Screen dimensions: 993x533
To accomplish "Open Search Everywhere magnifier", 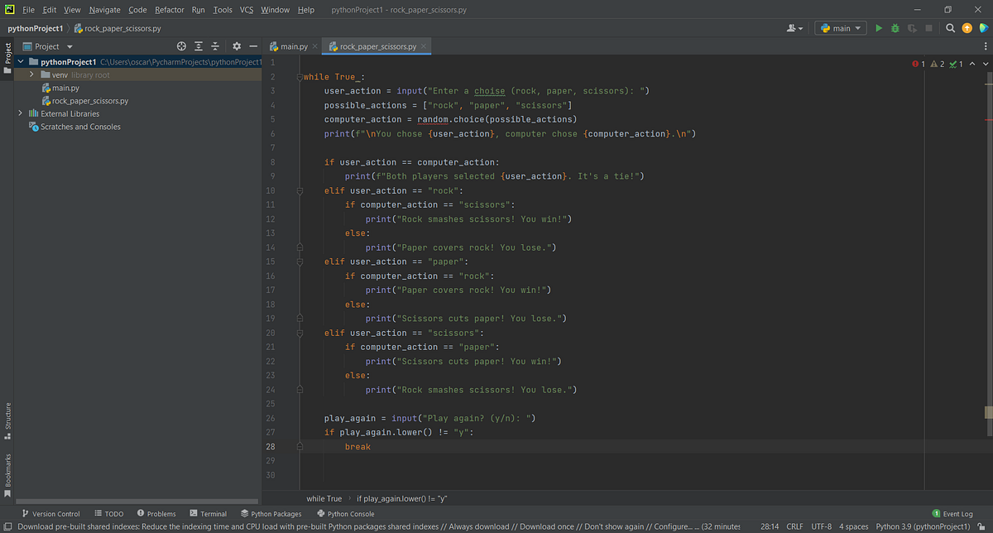I will pyautogui.click(x=950, y=27).
